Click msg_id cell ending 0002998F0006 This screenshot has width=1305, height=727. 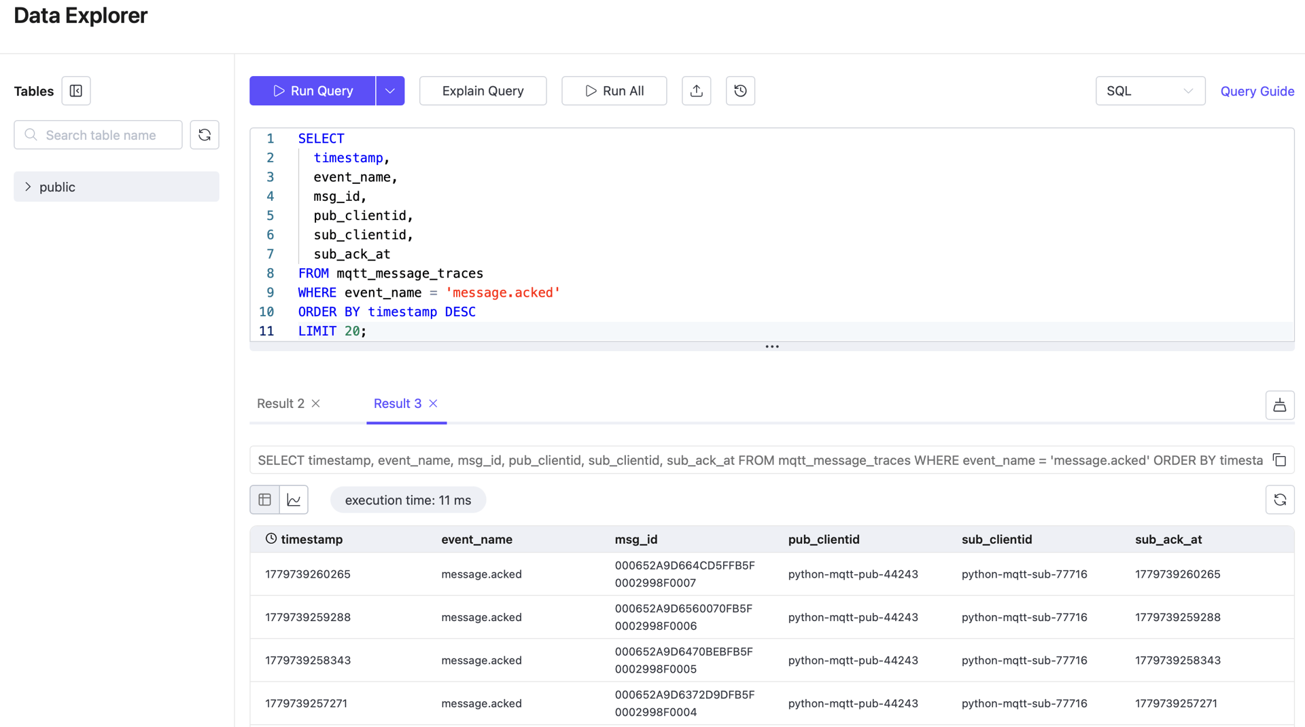[x=684, y=617]
